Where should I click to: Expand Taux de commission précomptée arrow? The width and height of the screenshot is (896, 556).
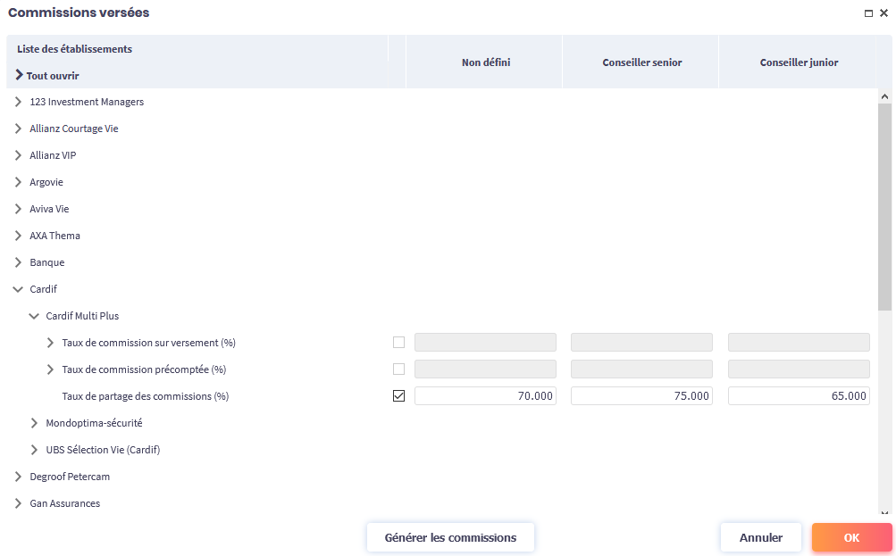[x=51, y=369]
